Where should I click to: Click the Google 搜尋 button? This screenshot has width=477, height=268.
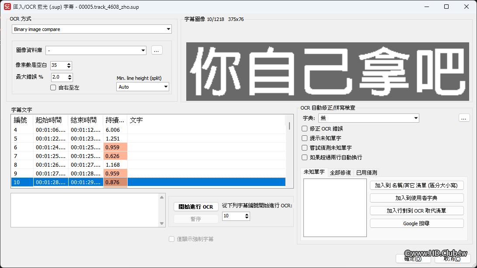[416, 223]
